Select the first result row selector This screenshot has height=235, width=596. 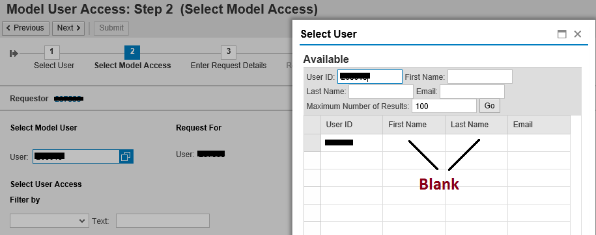(x=312, y=143)
